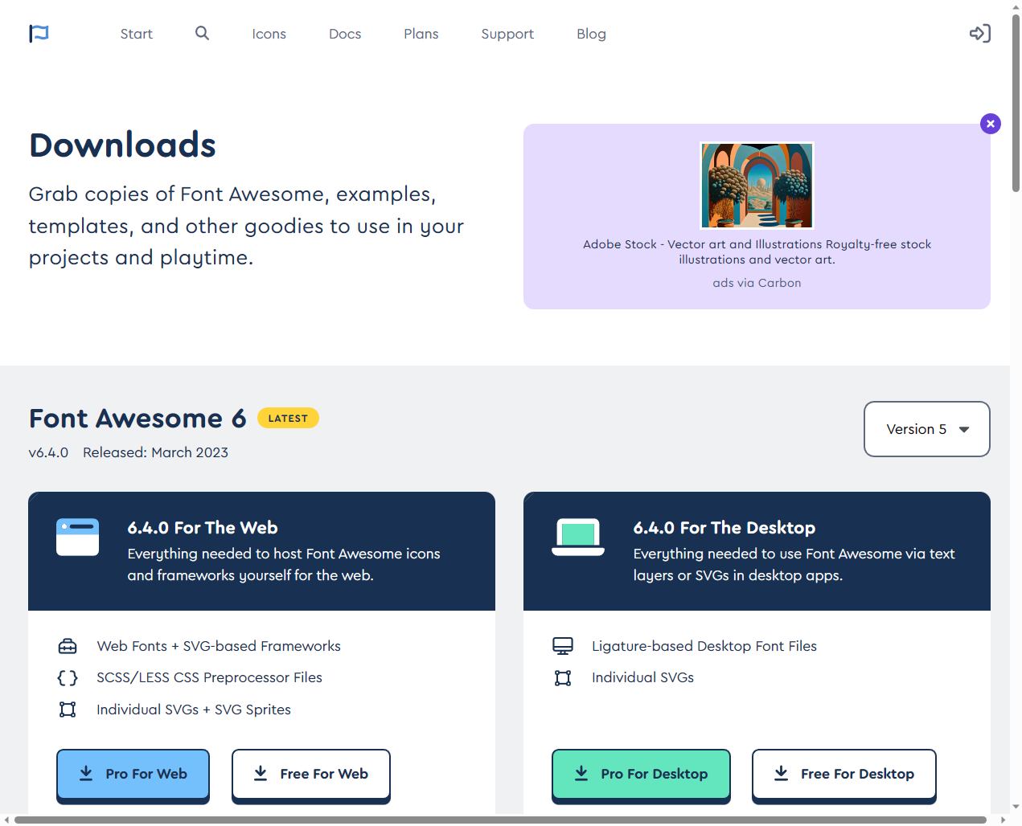Click the '6.4.0 For The Desktop' heading

724,528
